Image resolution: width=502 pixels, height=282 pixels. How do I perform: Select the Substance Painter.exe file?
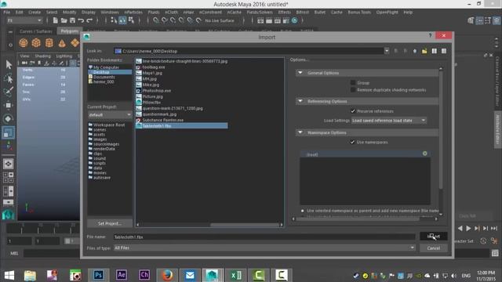pyautogui.click(x=162, y=120)
